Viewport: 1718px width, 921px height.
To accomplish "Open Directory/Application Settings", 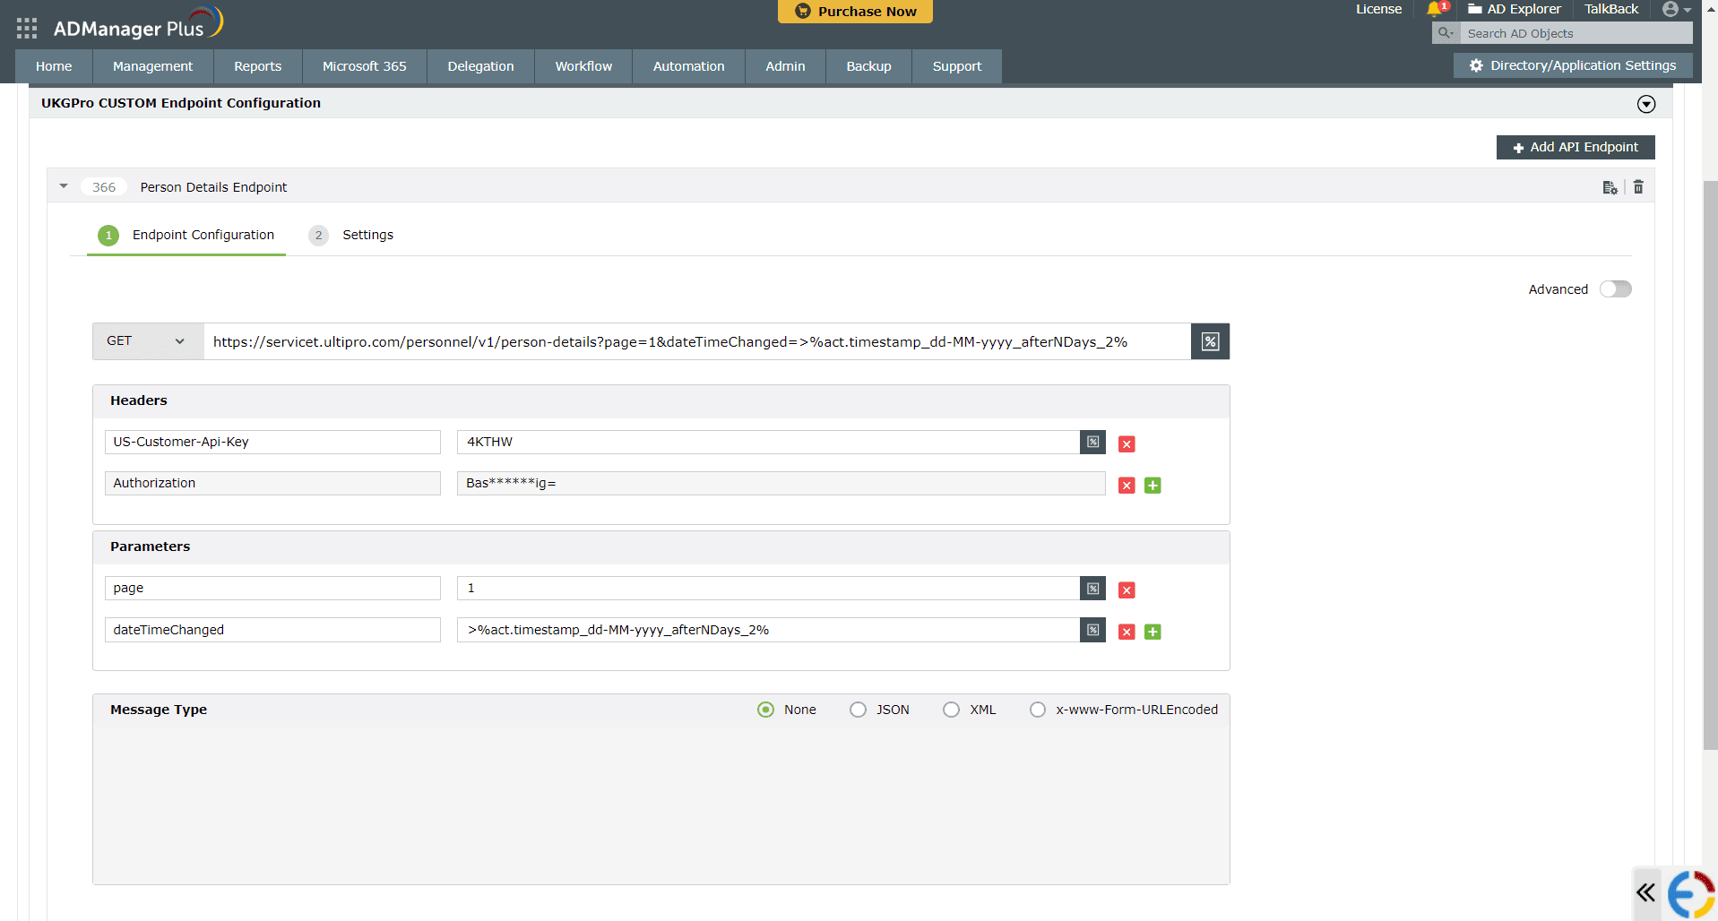I will [x=1572, y=65].
